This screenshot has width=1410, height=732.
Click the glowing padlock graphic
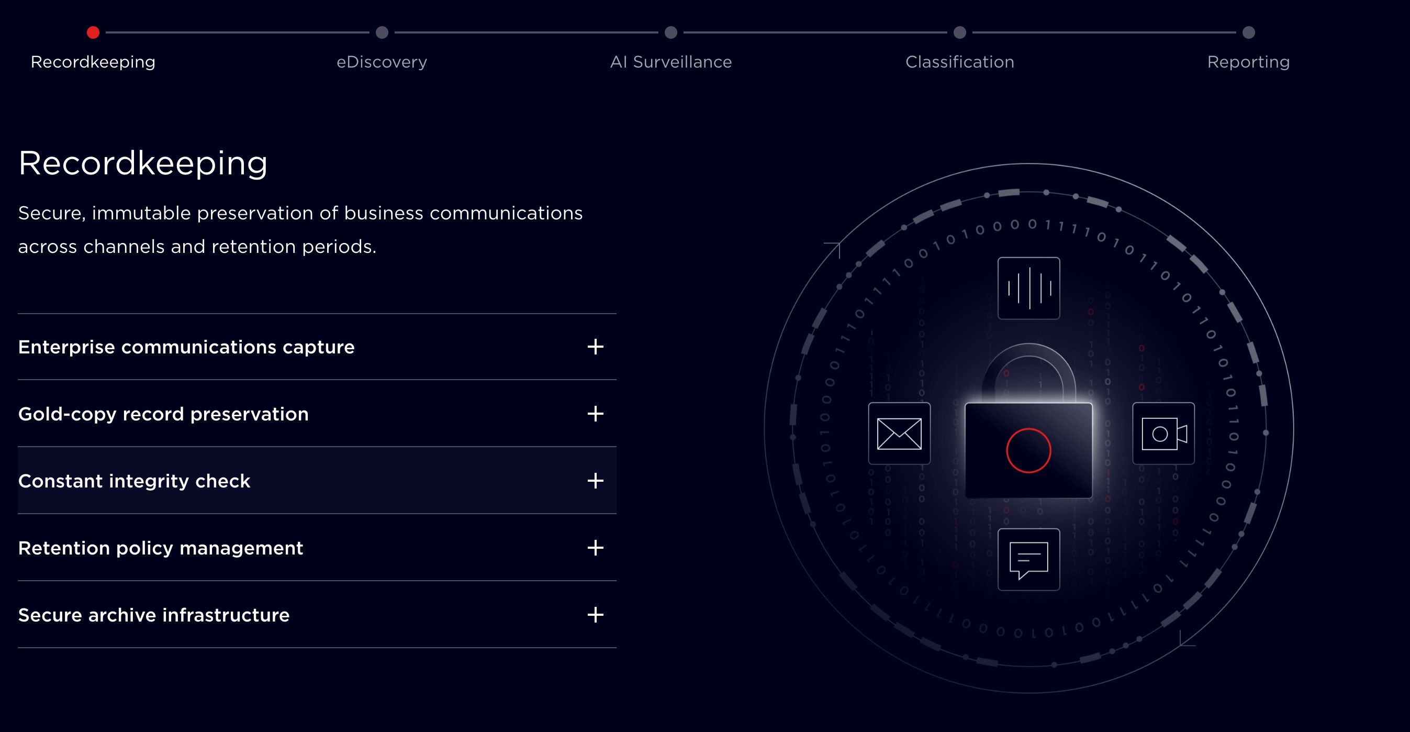click(1028, 427)
